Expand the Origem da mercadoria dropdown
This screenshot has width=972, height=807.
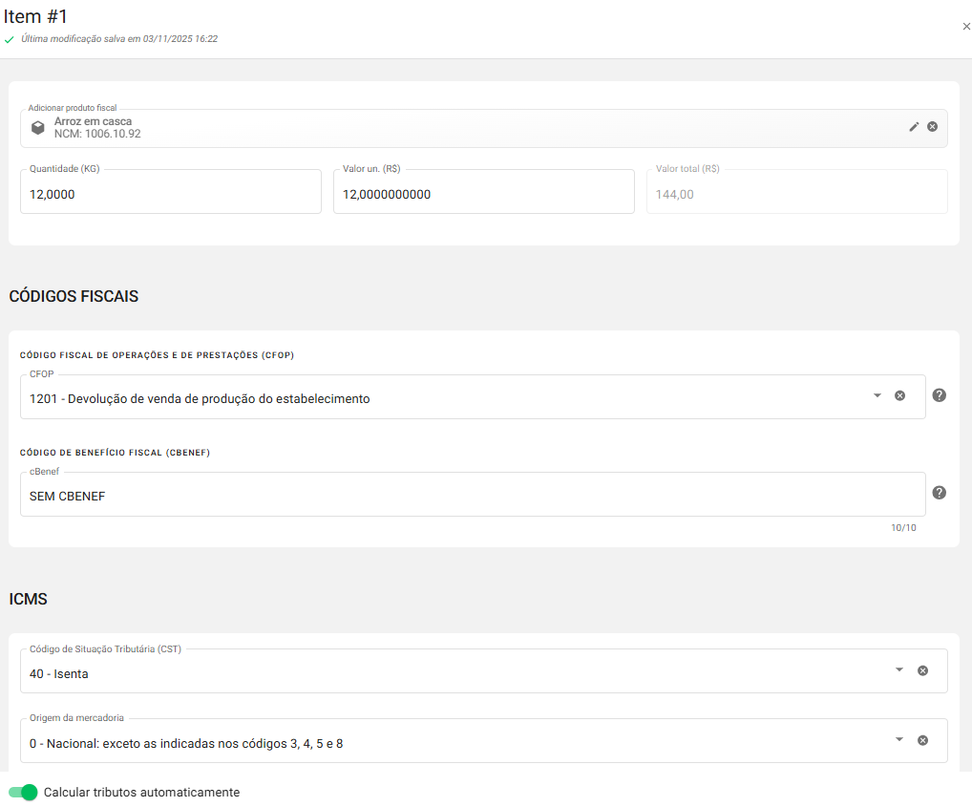(898, 740)
